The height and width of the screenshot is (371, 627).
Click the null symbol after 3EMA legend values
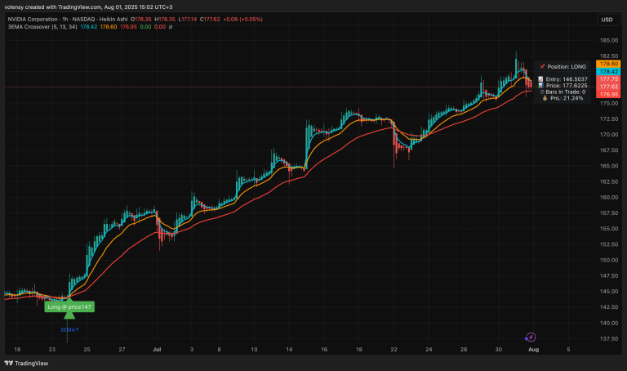(171, 27)
